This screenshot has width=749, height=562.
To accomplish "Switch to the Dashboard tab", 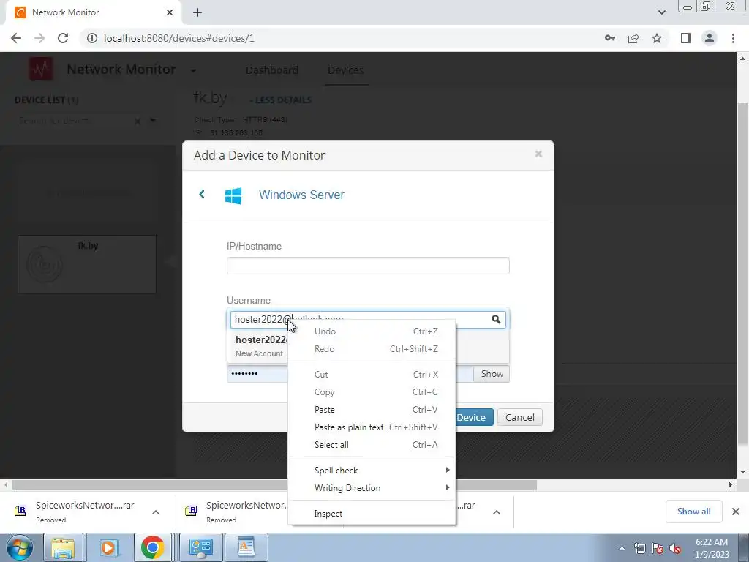I will (272, 70).
